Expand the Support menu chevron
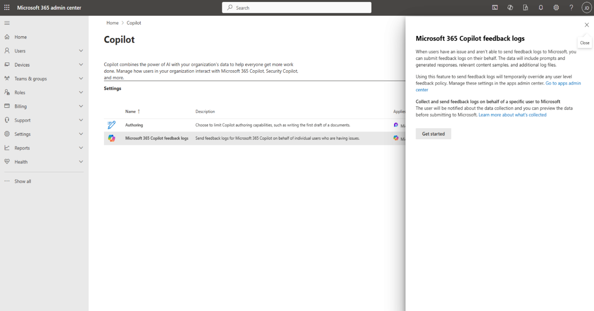 point(81,120)
